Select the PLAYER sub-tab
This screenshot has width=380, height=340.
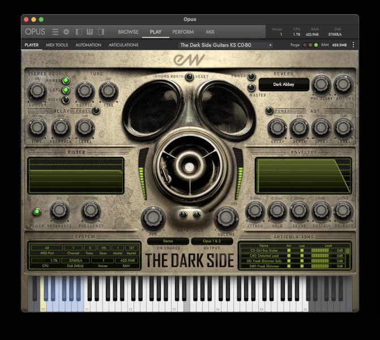[x=32, y=45]
